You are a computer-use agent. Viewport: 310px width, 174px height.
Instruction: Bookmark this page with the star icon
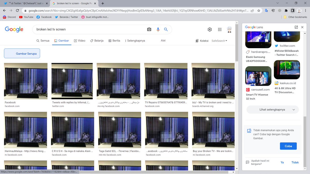pyautogui.click(x=259, y=11)
